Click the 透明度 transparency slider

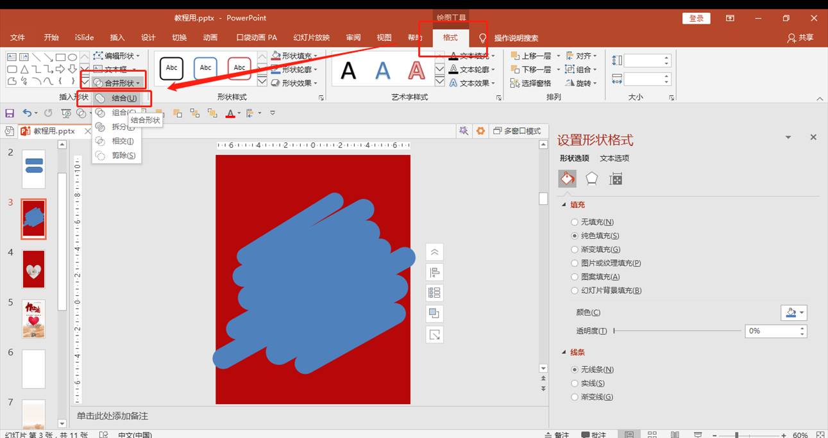[677, 331]
